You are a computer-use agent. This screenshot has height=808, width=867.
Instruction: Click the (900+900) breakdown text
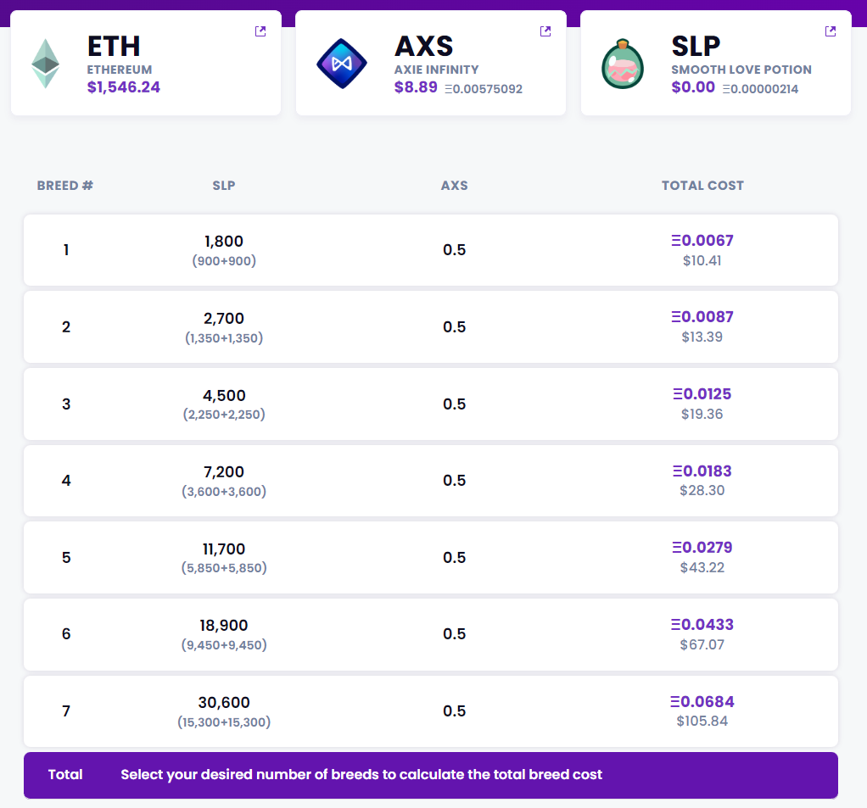pyautogui.click(x=224, y=261)
